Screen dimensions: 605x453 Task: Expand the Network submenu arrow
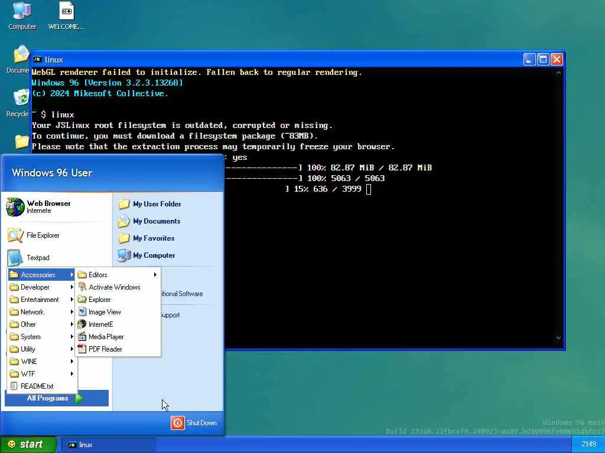[71, 311]
